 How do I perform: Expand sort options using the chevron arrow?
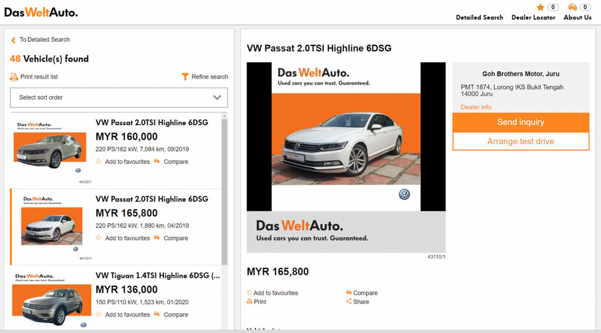216,98
